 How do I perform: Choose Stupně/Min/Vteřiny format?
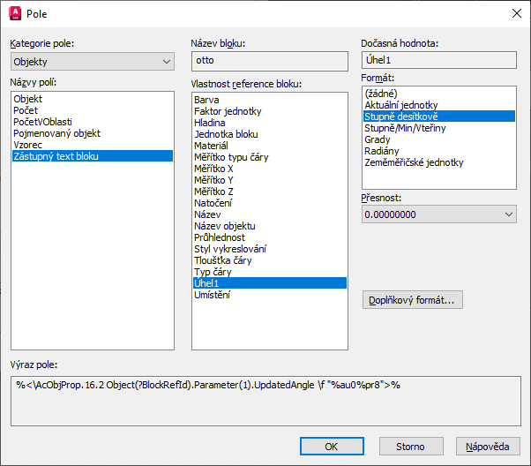[x=405, y=128]
